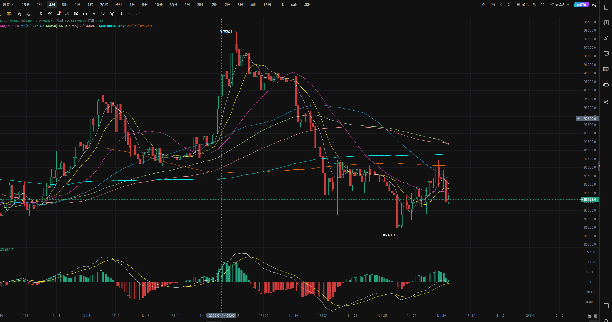Toggle the lock drawings icon
Viewport: 612px width, 322px height.
click(x=85, y=13)
